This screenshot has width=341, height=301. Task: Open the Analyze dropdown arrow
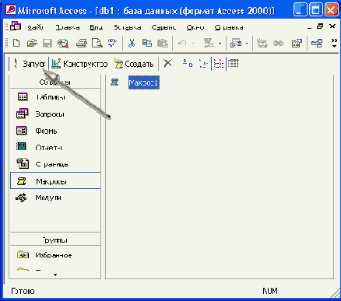coord(247,44)
